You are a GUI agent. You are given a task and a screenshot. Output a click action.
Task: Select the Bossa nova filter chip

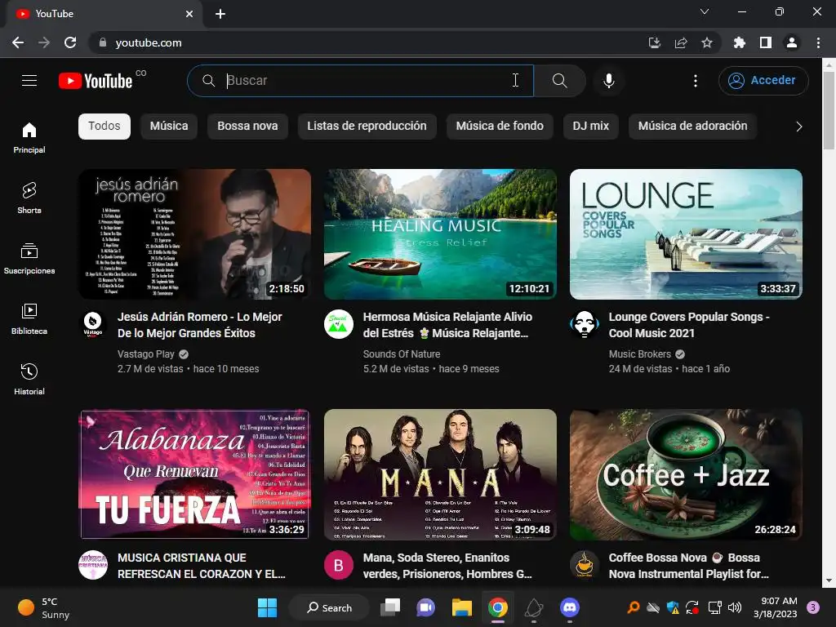pyautogui.click(x=247, y=126)
